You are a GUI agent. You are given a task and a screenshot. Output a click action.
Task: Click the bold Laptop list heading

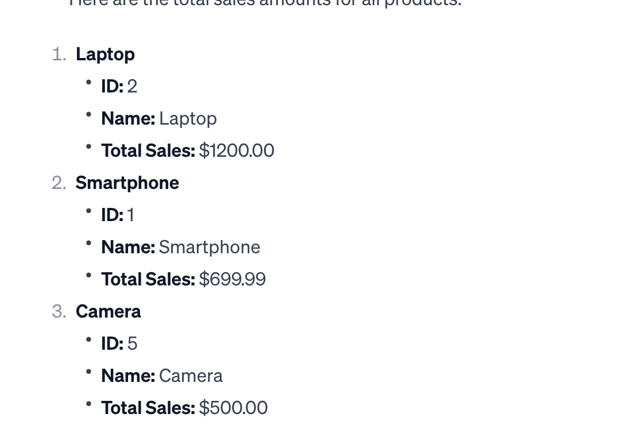[x=105, y=54]
